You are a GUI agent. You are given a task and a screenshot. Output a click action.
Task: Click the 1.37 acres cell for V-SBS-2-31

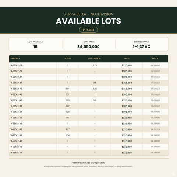coord(68,94)
